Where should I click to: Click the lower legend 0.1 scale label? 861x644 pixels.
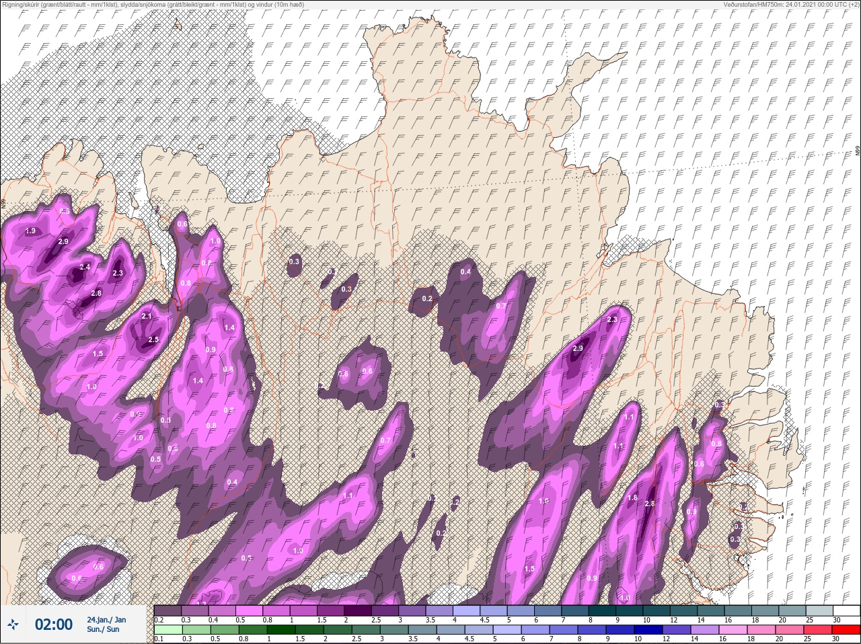point(159,639)
